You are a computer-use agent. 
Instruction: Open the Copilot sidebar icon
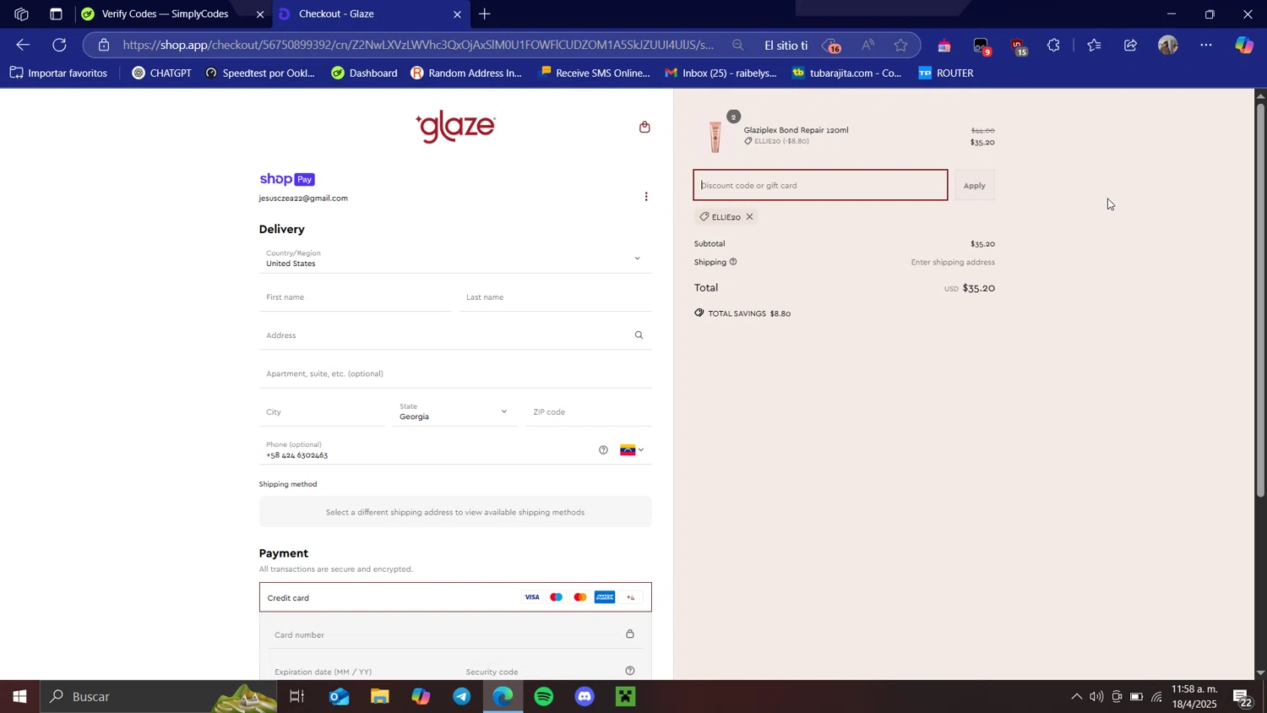1244,46
